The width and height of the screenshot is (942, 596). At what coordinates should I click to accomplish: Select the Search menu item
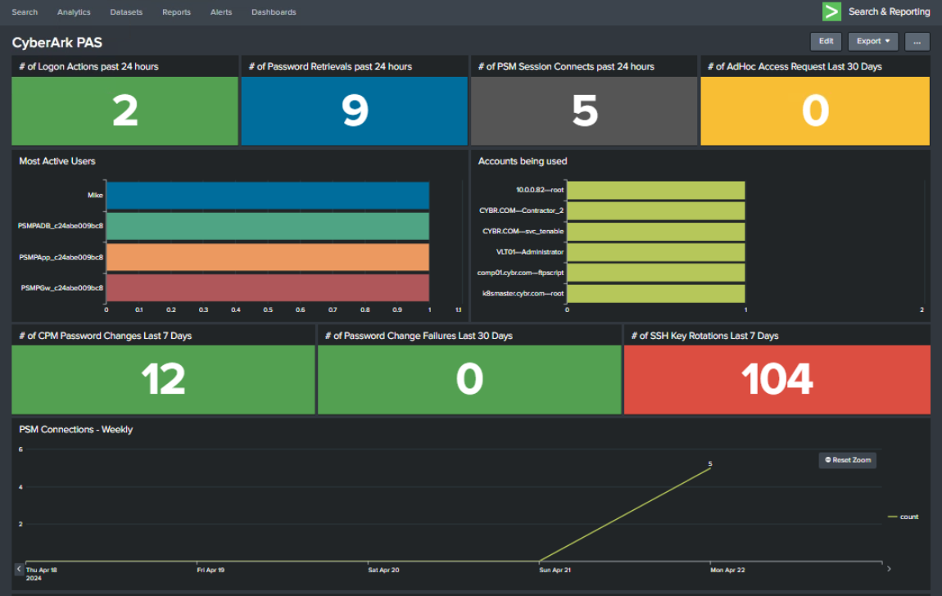coord(25,11)
